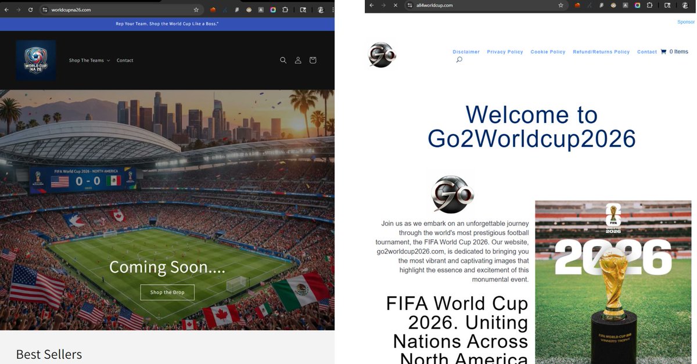This screenshot has height=364, width=697.
Task: Open the Contact link on World Cup NA 26 store
Action: [125, 60]
